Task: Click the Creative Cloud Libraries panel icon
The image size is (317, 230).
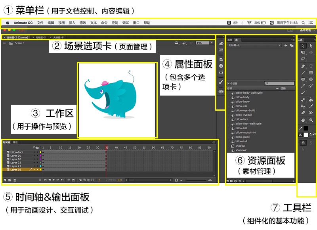Action: [x=221, y=92]
